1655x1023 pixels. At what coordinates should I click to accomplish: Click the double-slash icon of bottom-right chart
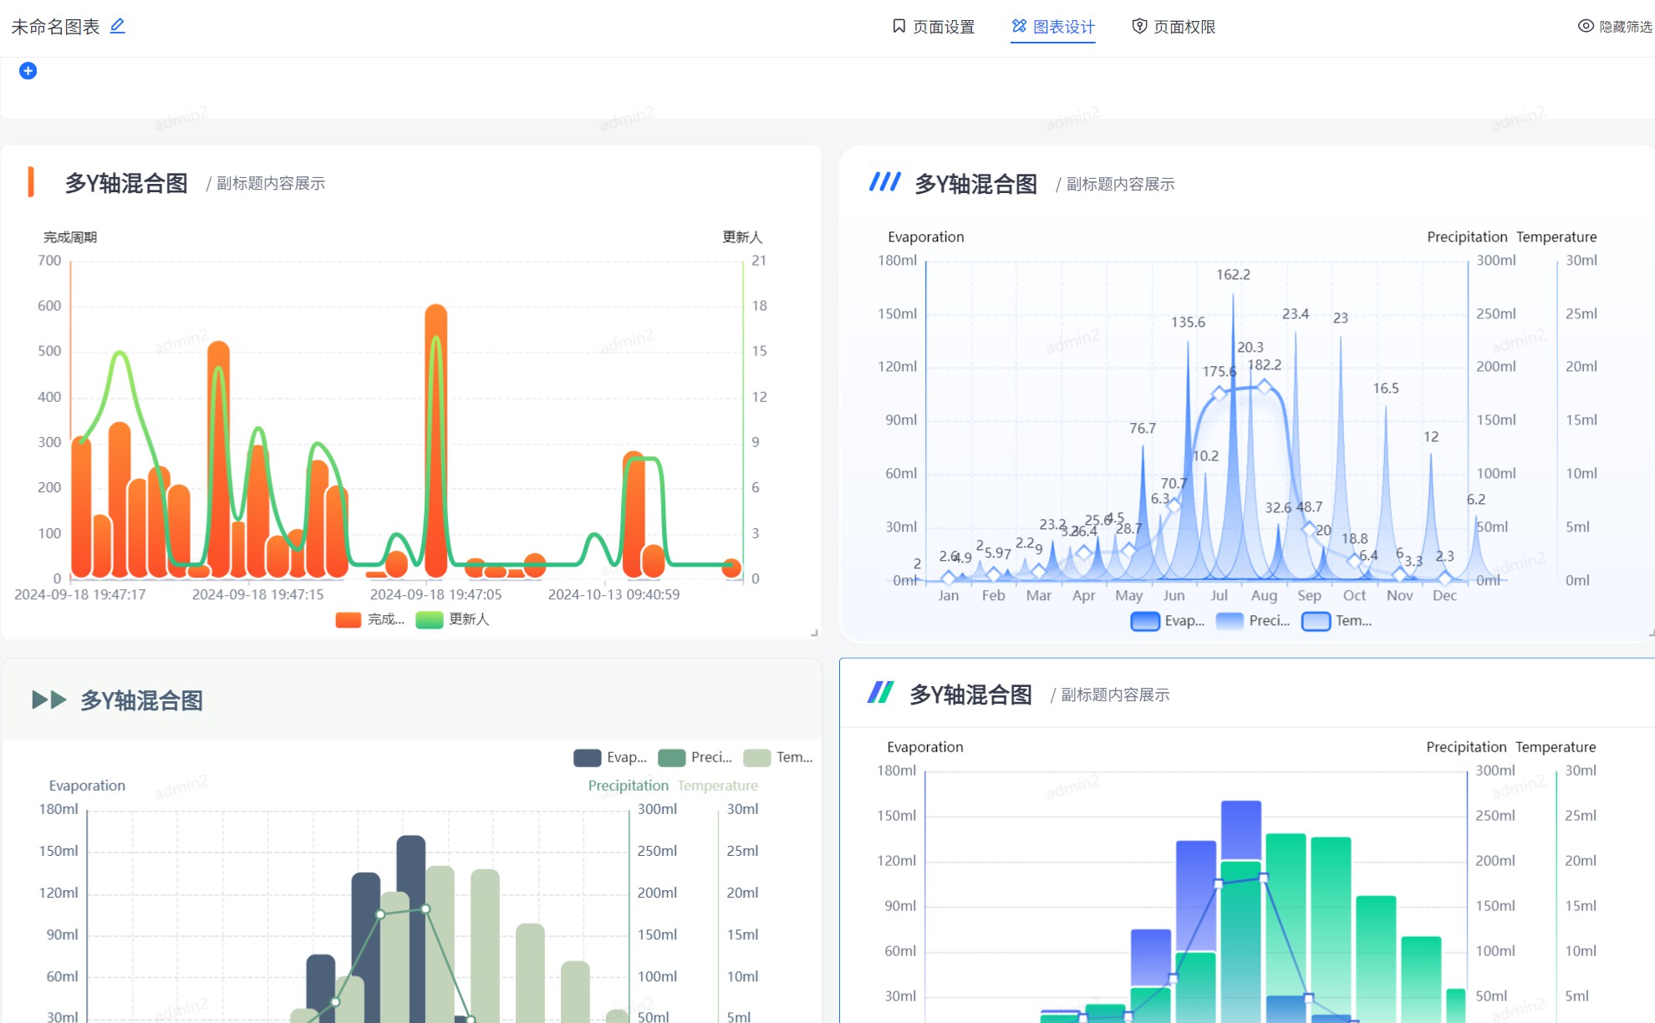(x=880, y=693)
